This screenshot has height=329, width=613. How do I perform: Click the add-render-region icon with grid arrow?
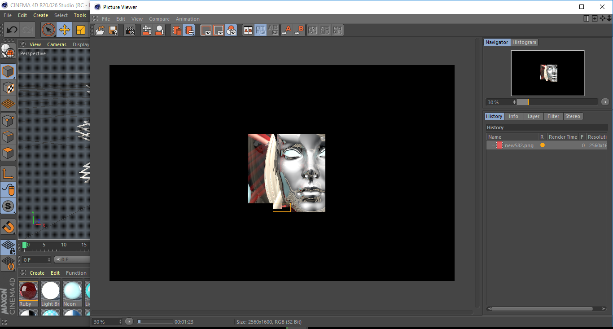(x=146, y=31)
